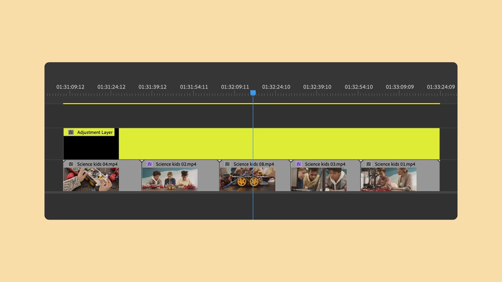Image resolution: width=502 pixels, height=282 pixels.
Task: Click timecode 01:31:54:11 on the ruler
Action: coord(194,87)
